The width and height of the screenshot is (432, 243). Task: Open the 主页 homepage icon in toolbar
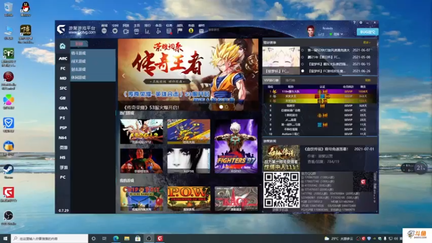137,31
